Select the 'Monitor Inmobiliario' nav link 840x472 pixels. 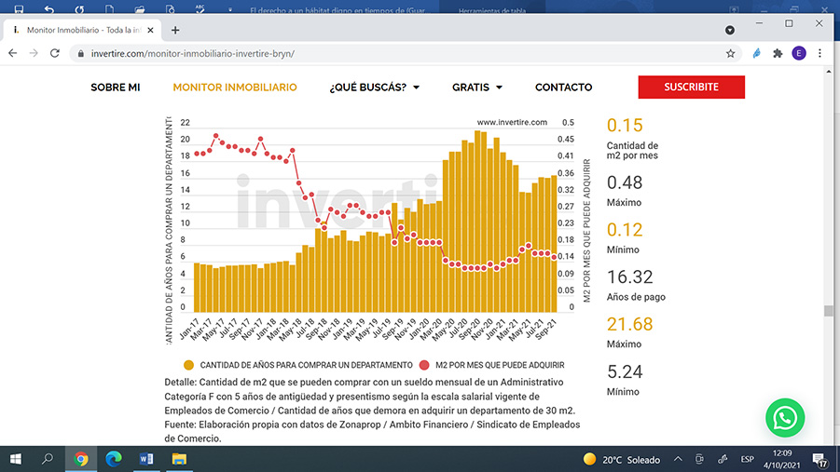[235, 88]
